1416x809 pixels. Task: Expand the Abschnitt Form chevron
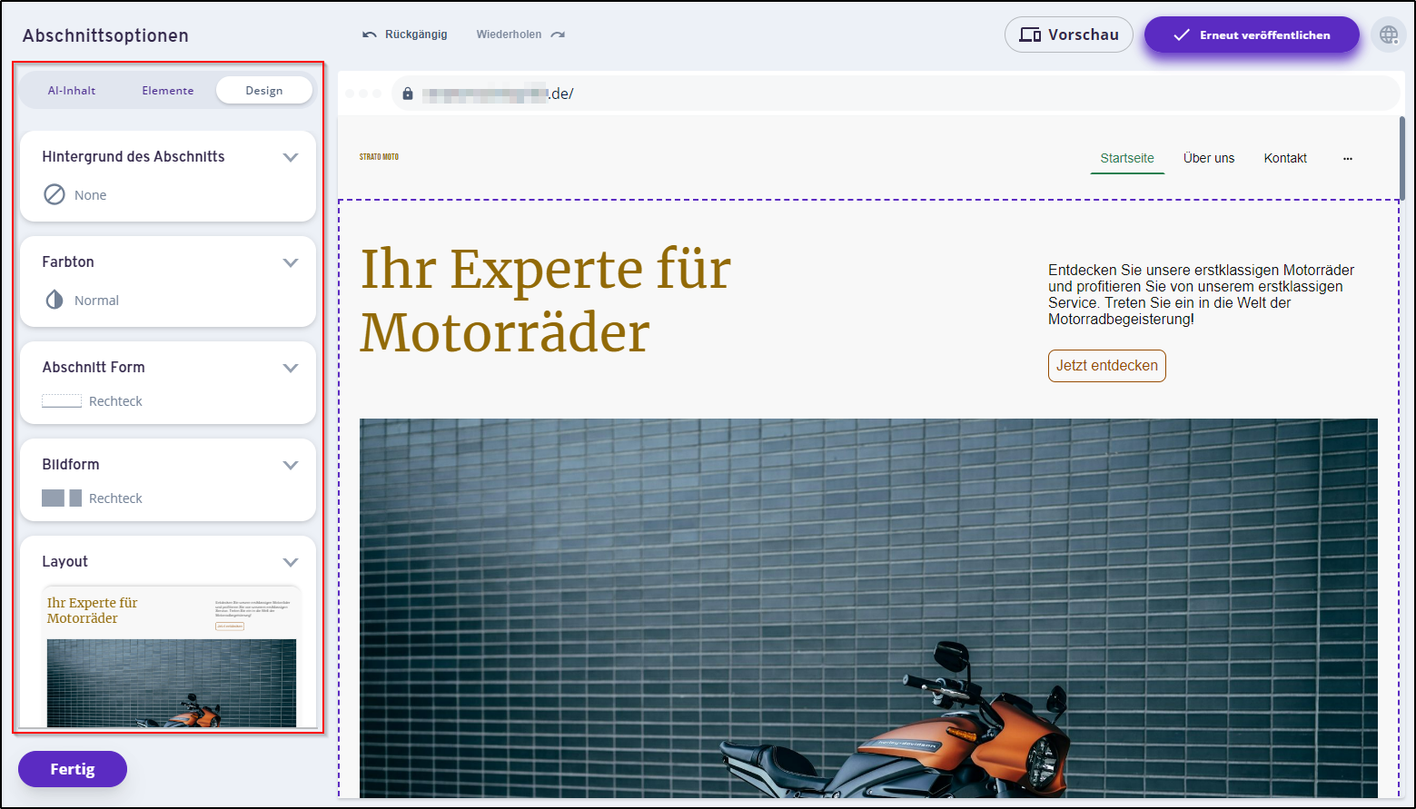point(291,368)
